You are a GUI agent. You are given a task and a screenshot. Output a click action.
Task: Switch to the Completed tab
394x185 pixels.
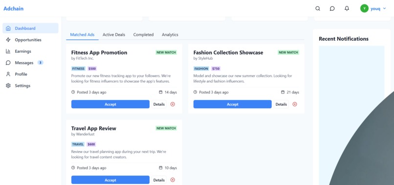pos(144,35)
